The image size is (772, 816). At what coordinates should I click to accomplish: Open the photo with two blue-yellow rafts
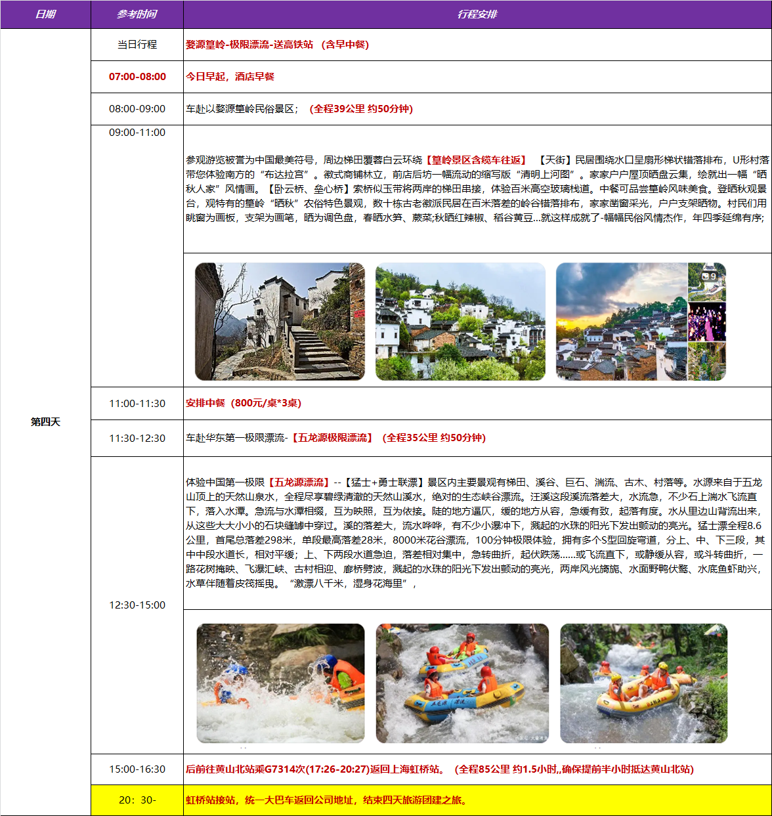[462, 683]
